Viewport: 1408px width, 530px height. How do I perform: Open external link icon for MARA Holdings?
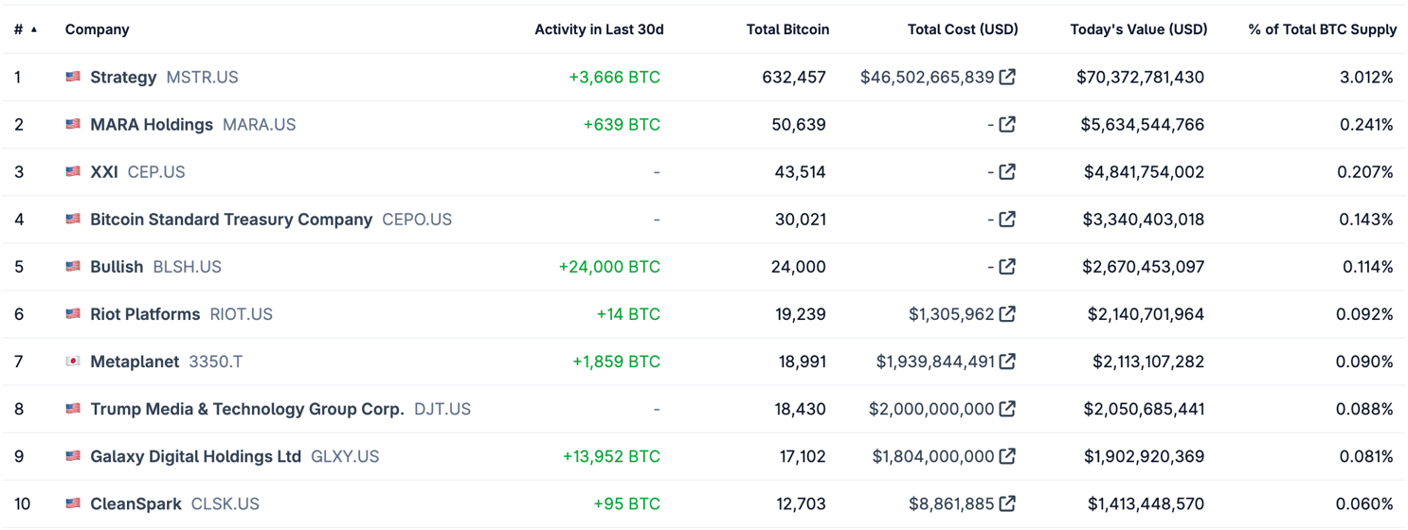[x=1007, y=124]
